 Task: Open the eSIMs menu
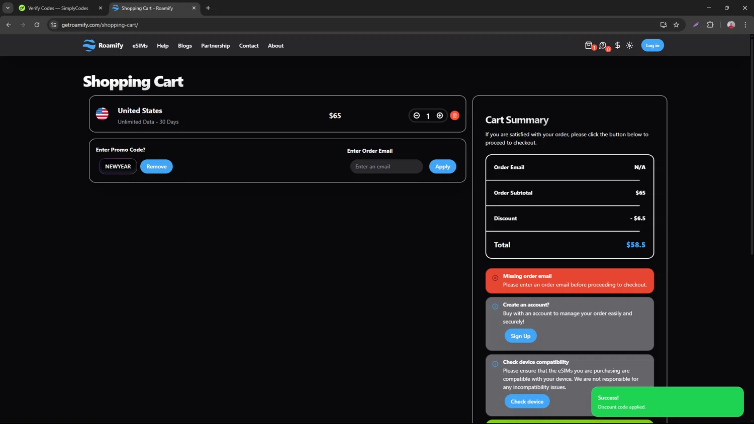[140, 46]
